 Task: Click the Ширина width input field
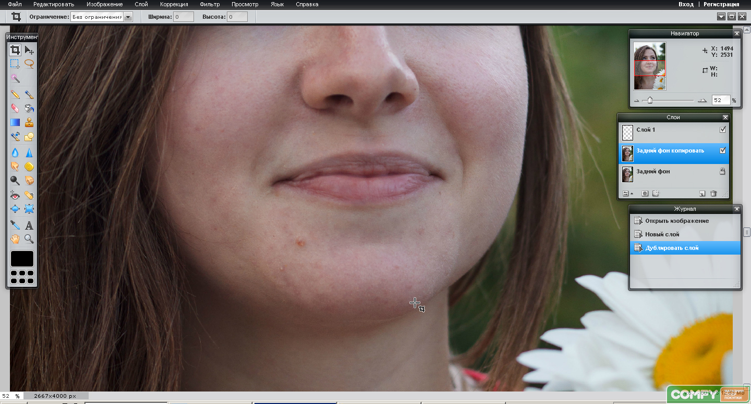183,17
